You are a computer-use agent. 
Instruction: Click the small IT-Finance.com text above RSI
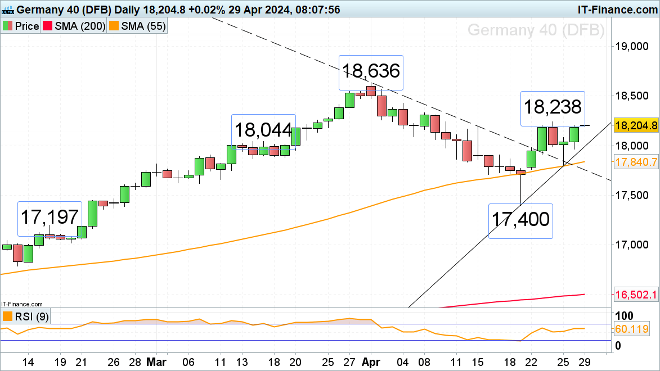click(x=21, y=304)
